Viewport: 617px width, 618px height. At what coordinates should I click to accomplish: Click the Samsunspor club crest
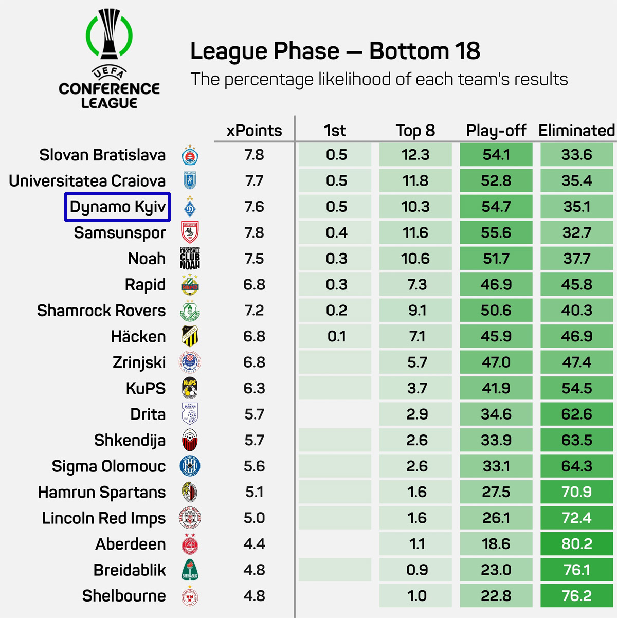(x=190, y=233)
